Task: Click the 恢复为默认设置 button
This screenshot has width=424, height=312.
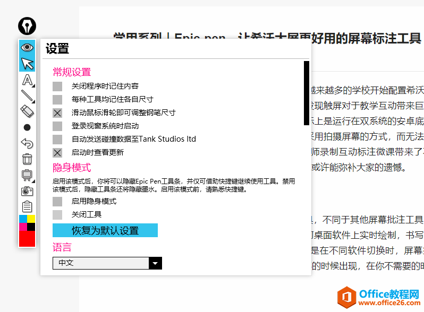Action: point(105,230)
